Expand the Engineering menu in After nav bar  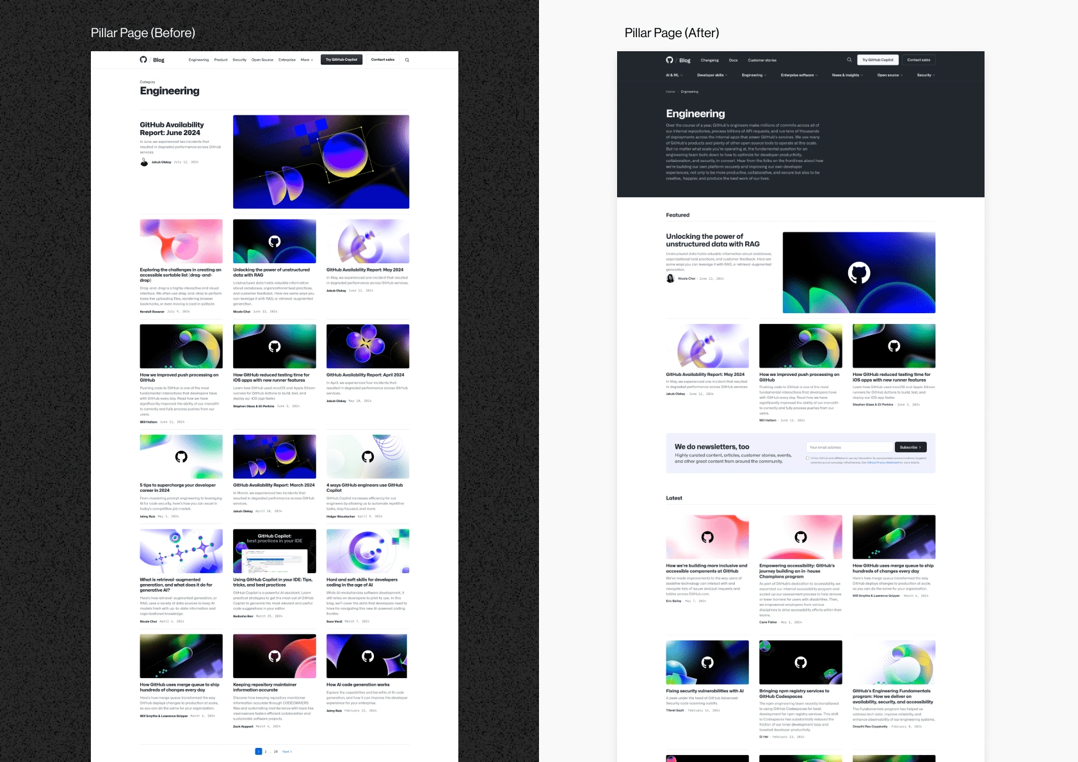tap(754, 75)
